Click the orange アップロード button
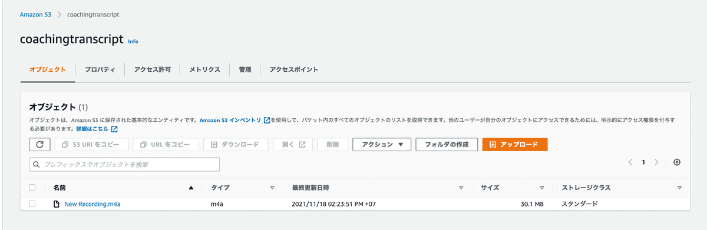This screenshot has height=230, width=707. pos(515,144)
